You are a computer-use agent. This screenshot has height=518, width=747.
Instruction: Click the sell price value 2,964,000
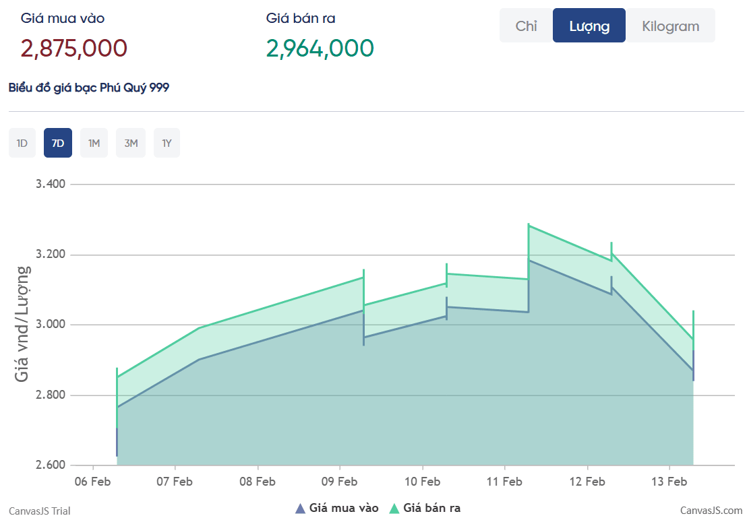pyautogui.click(x=320, y=48)
